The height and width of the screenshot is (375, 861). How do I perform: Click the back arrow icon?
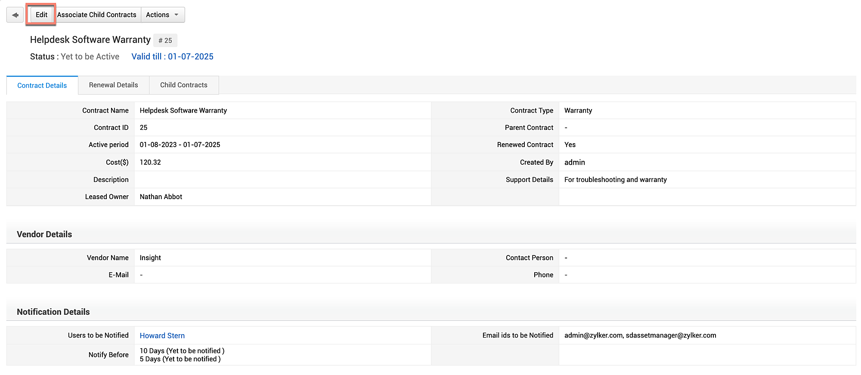click(x=15, y=15)
